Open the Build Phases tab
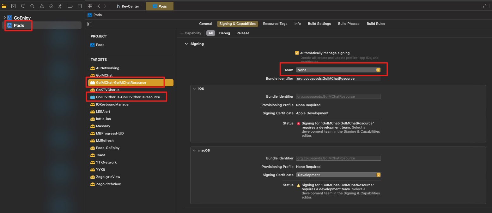The height and width of the screenshot is (213, 492). pos(349,24)
